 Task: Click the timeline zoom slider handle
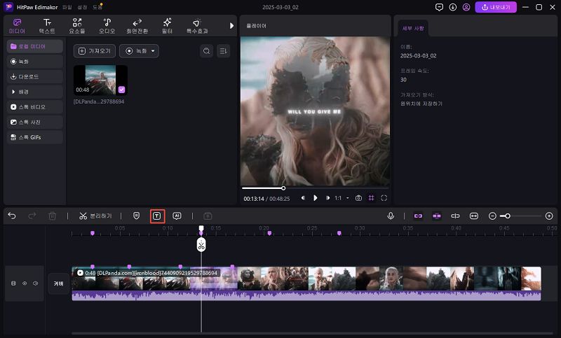[508, 216]
